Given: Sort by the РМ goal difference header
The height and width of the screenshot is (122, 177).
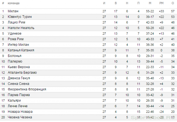Looking at the screenshot, I should coord(161,3).
